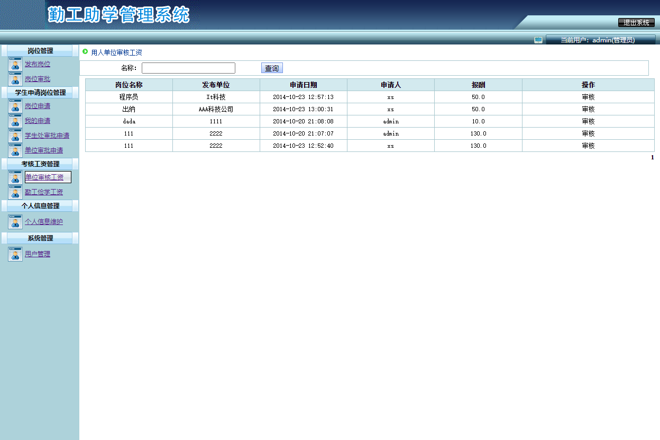Click the 查询 button

pos(271,67)
